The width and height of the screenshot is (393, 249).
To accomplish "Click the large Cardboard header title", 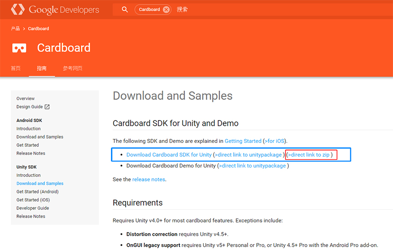I will 64,48.
